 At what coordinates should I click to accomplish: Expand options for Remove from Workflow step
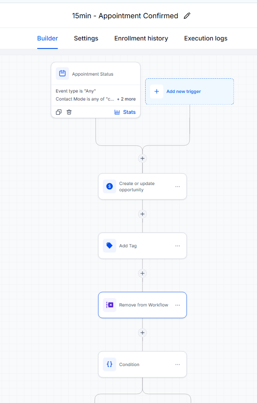coord(178,305)
